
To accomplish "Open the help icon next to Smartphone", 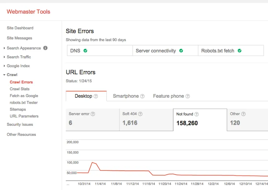I will coord(142,96).
